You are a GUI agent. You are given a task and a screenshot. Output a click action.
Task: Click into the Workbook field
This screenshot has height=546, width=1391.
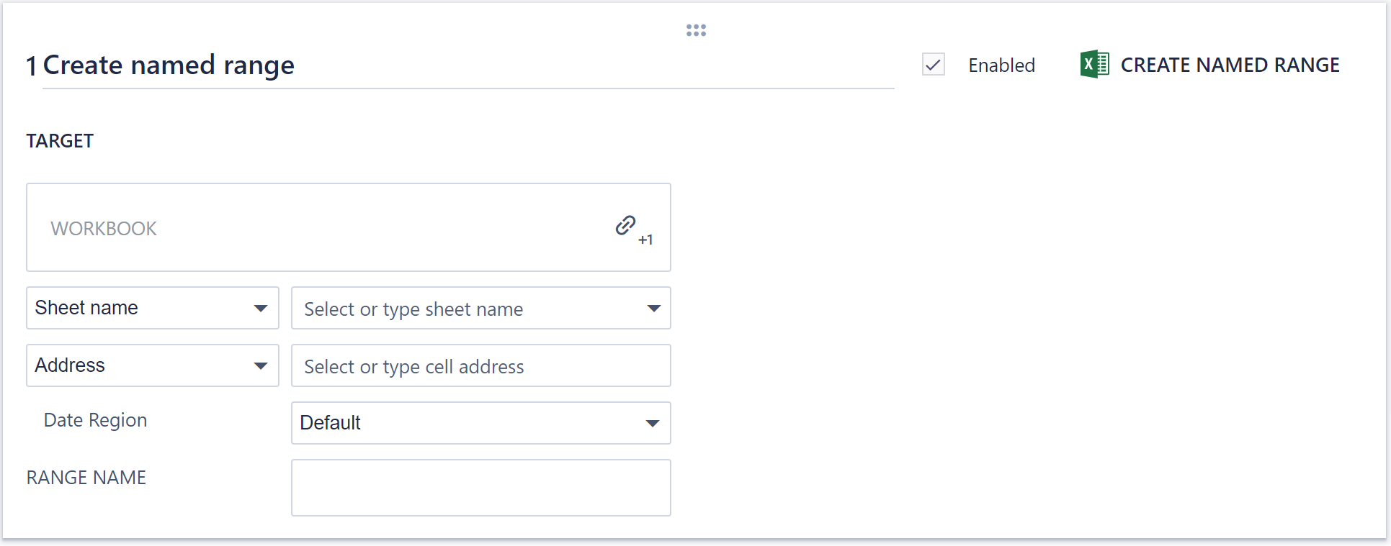click(317, 228)
